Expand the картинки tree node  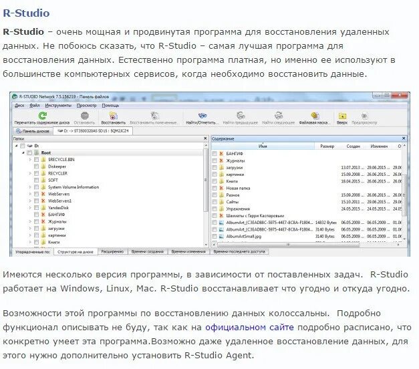pos(30,235)
